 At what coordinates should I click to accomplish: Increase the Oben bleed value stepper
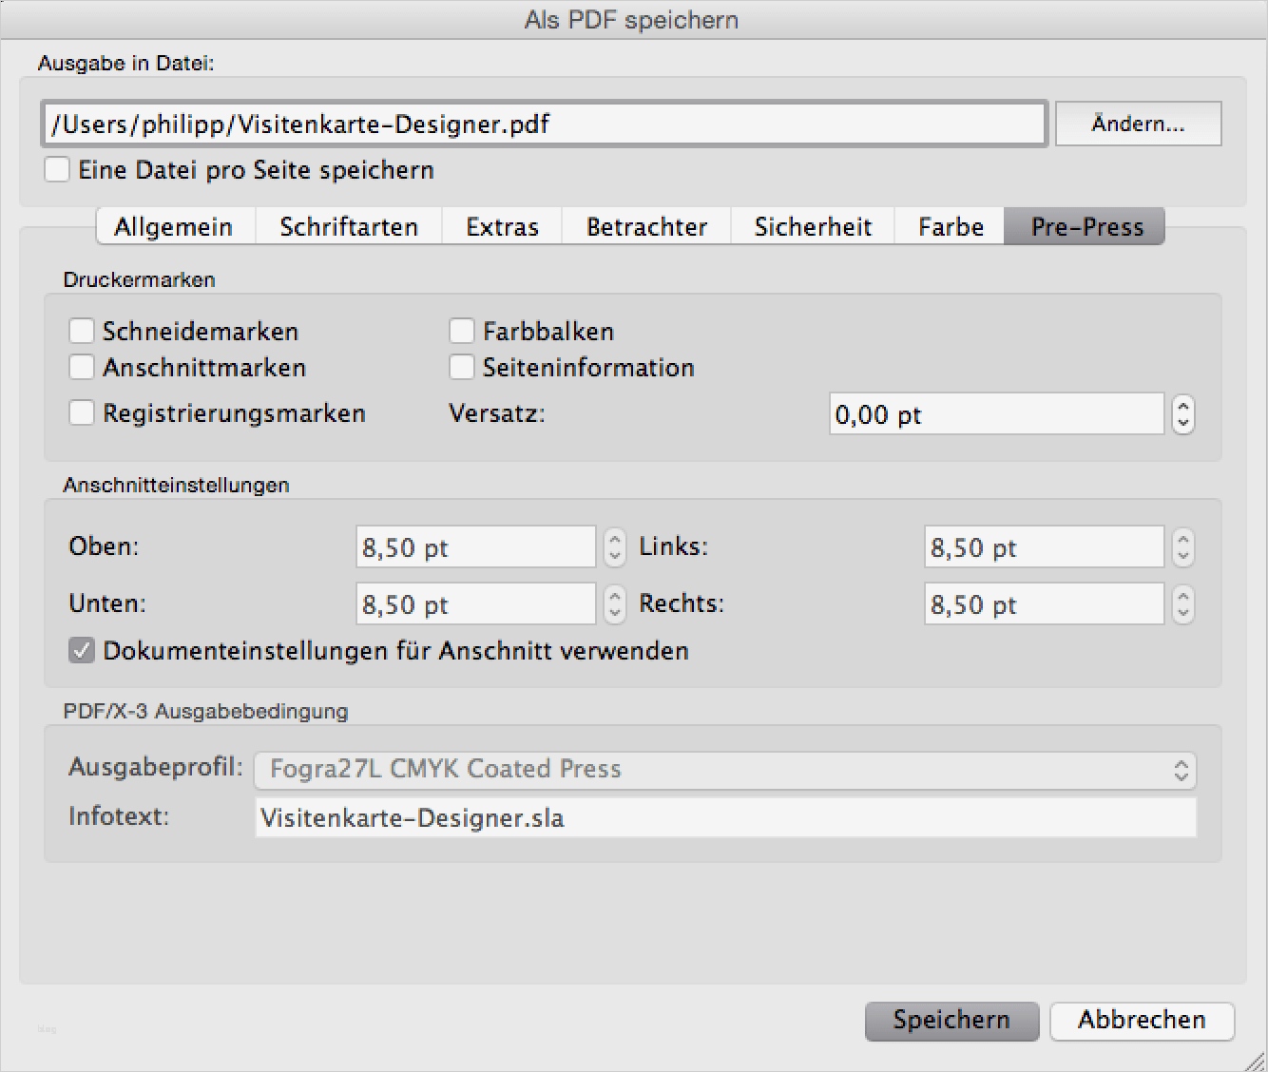(614, 540)
